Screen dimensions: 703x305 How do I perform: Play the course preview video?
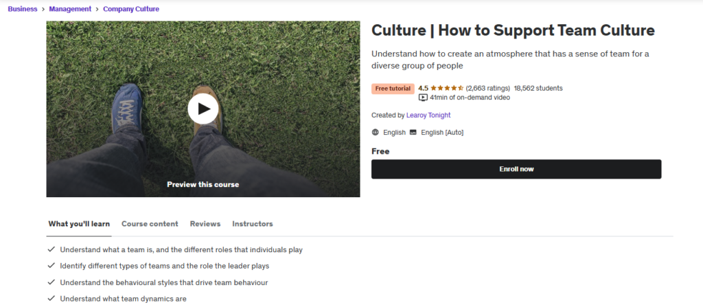point(203,109)
